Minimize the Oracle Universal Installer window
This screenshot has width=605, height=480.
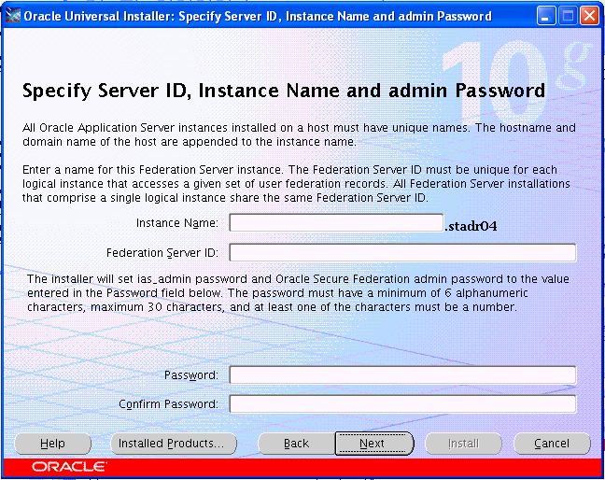click(x=546, y=16)
